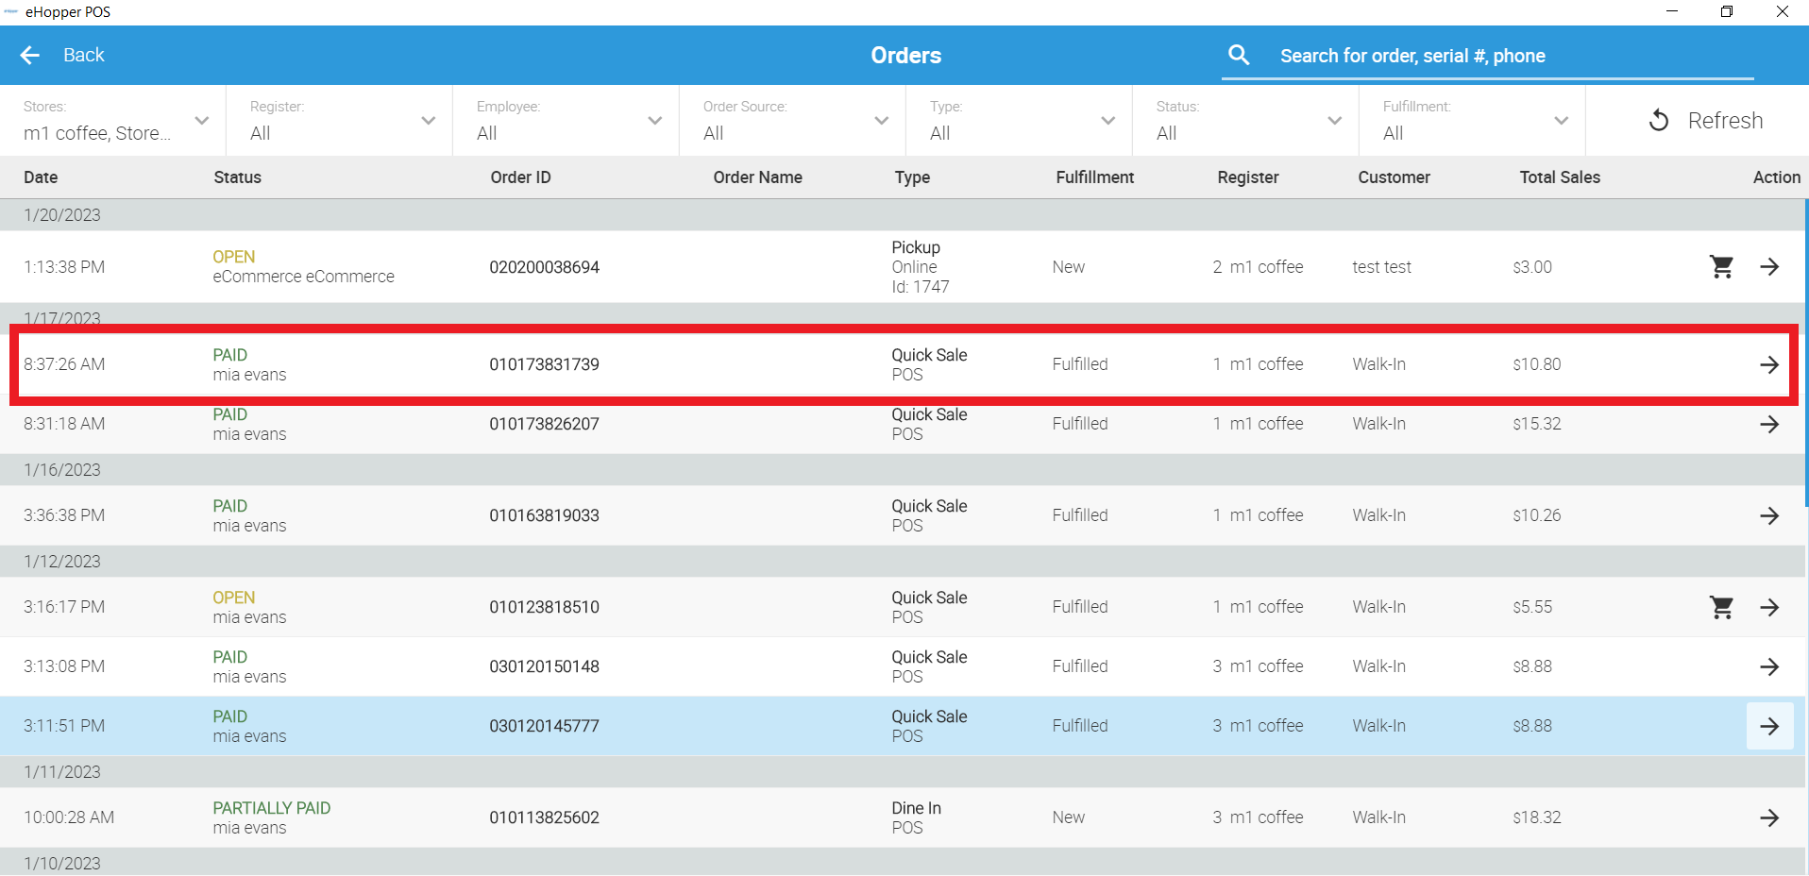The width and height of the screenshot is (1809, 876).
Task: Open cart icon for order 020200038694
Action: 1722,267
